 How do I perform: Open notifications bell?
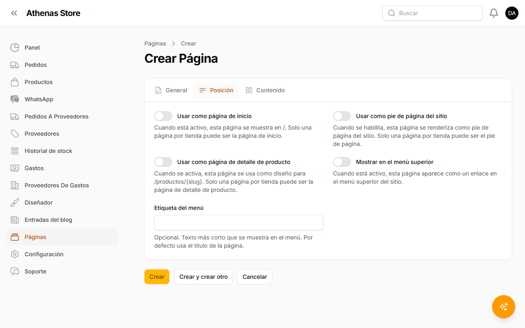point(494,13)
